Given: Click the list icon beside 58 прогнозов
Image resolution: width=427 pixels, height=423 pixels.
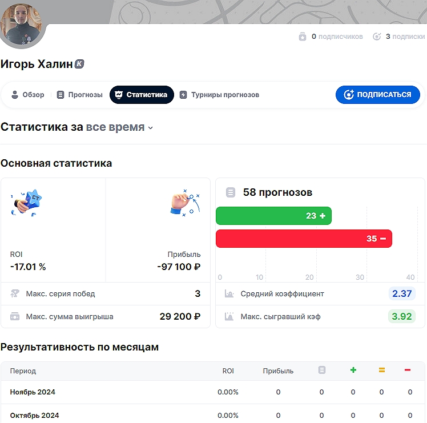Looking at the screenshot, I should pyautogui.click(x=231, y=192).
